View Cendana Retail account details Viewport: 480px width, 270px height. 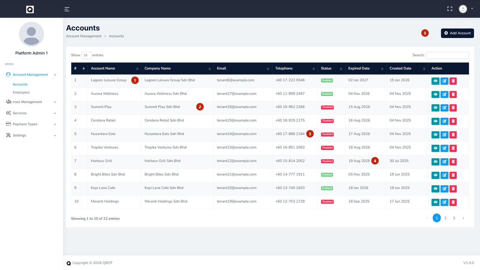(x=435, y=121)
